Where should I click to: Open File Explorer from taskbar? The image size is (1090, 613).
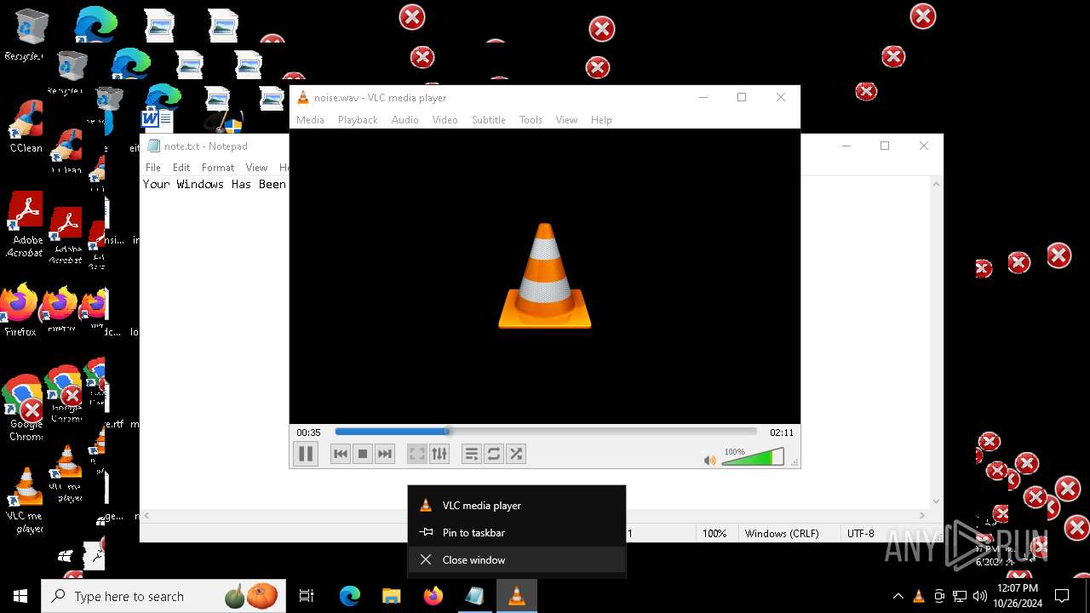point(391,596)
